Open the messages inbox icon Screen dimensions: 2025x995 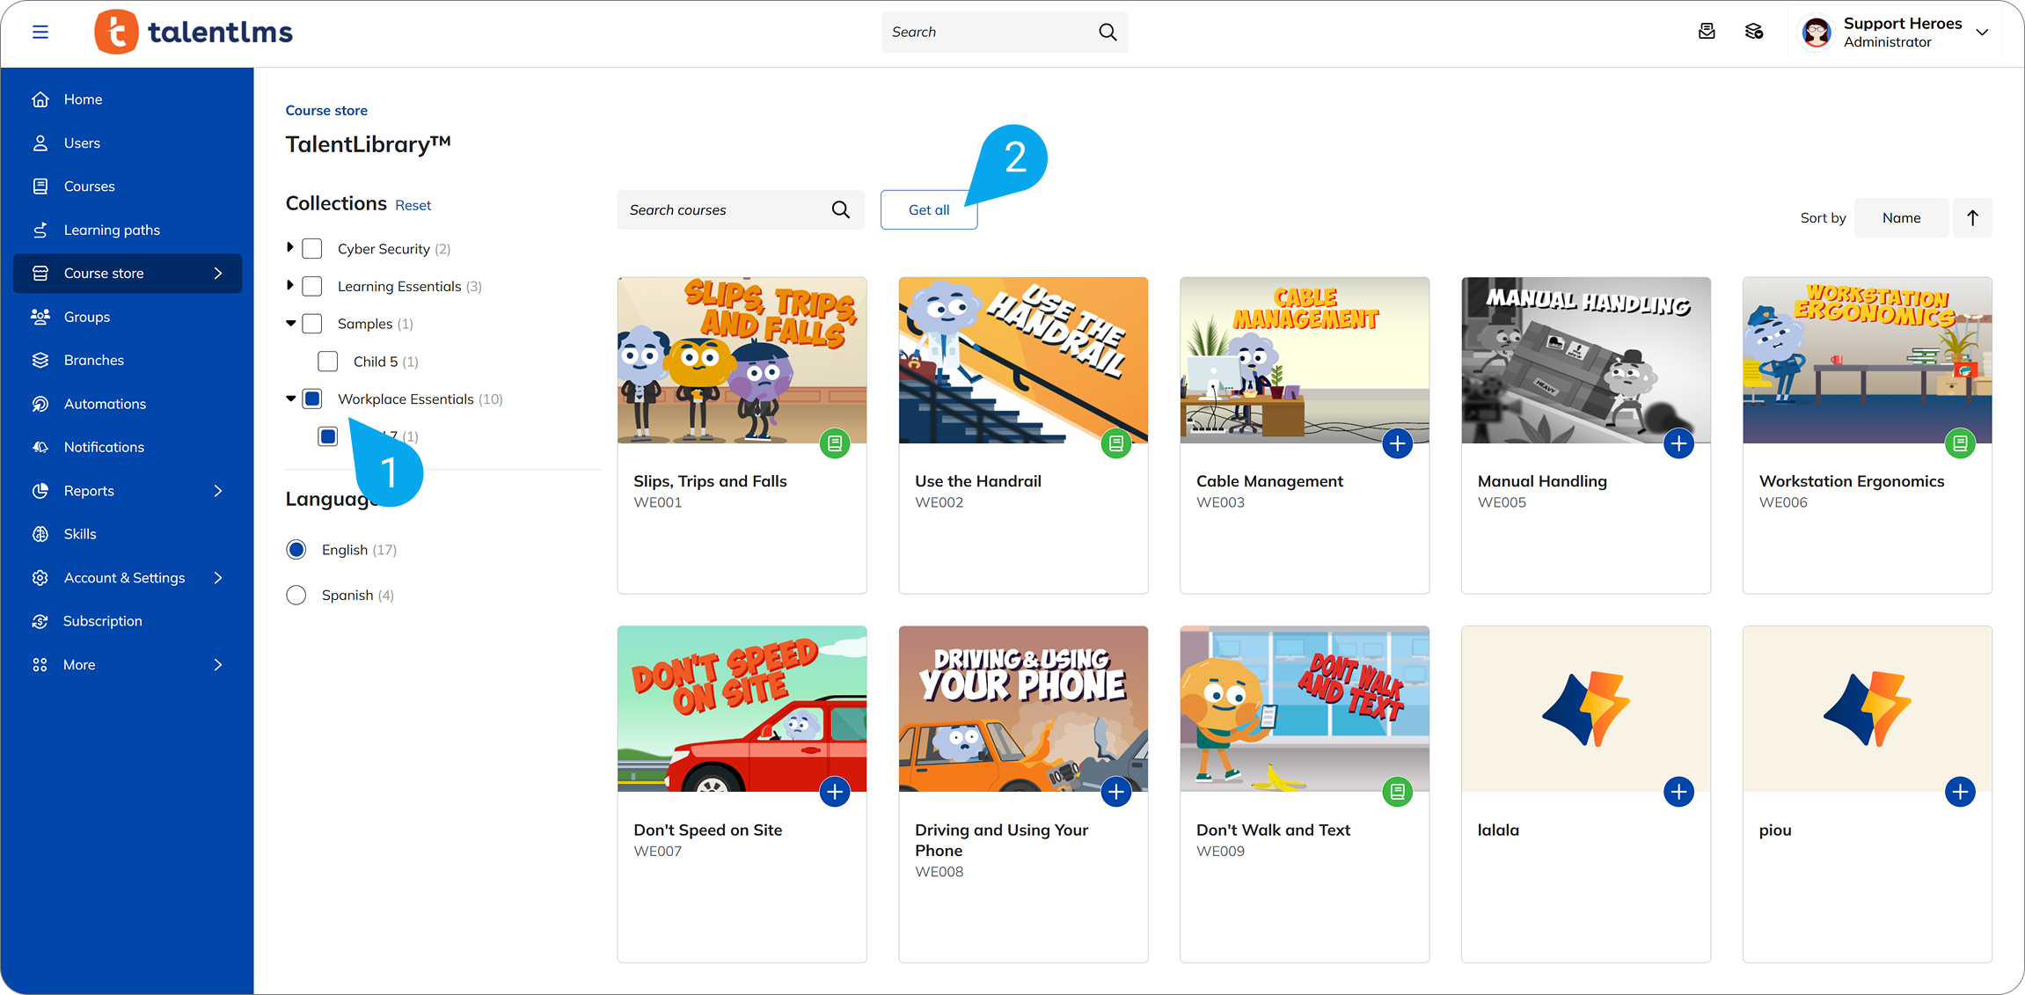[1706, 33]
